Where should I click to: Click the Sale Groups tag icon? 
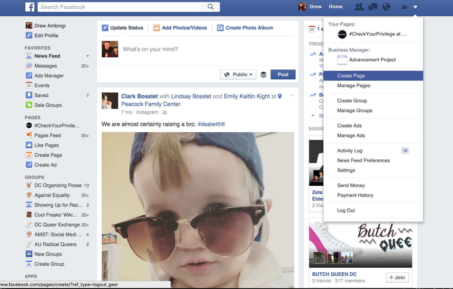click(29, 105)
